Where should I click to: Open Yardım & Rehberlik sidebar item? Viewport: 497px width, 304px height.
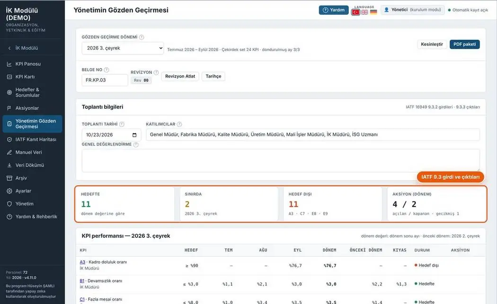point(32,217)
